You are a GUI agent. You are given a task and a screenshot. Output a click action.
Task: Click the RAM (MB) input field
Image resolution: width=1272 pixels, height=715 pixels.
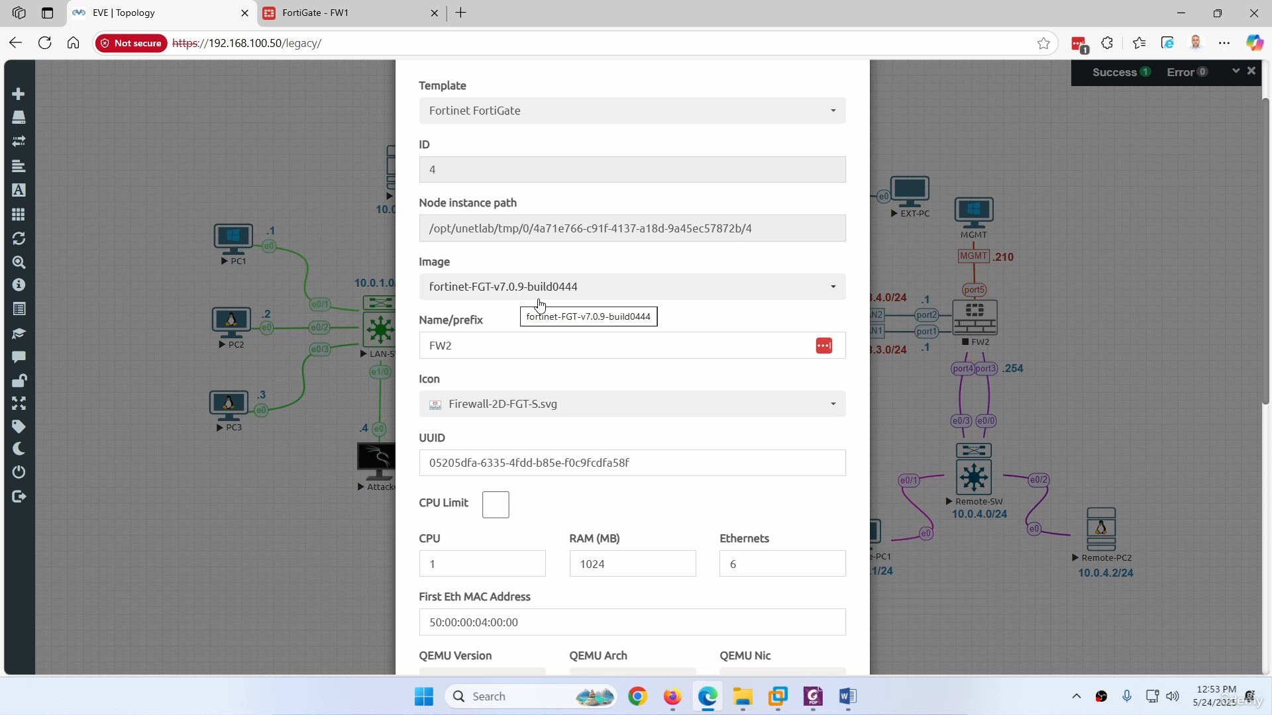point(632,564)
